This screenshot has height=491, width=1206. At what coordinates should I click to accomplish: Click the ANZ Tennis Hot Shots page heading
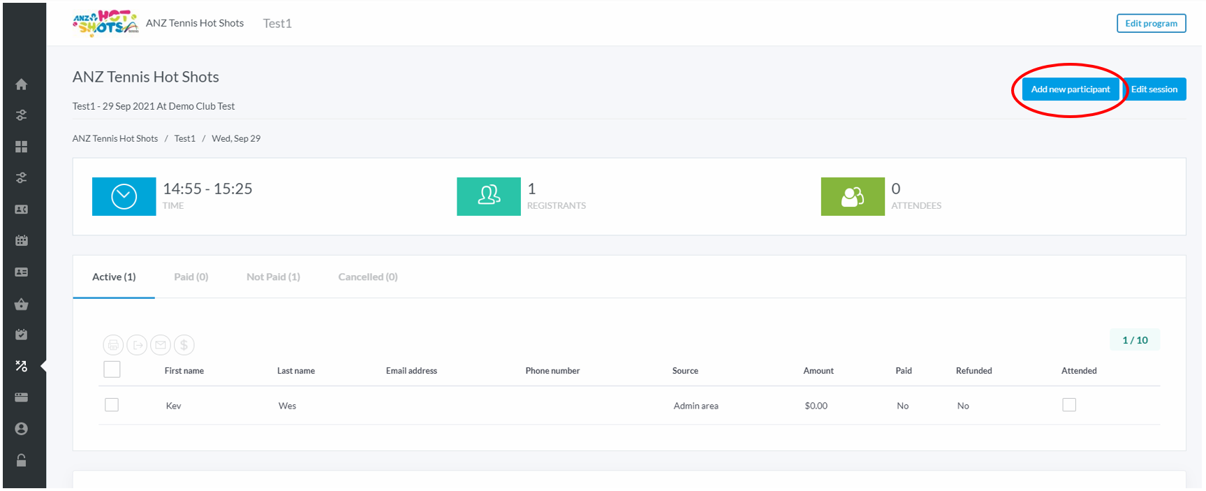pos(146,77)
